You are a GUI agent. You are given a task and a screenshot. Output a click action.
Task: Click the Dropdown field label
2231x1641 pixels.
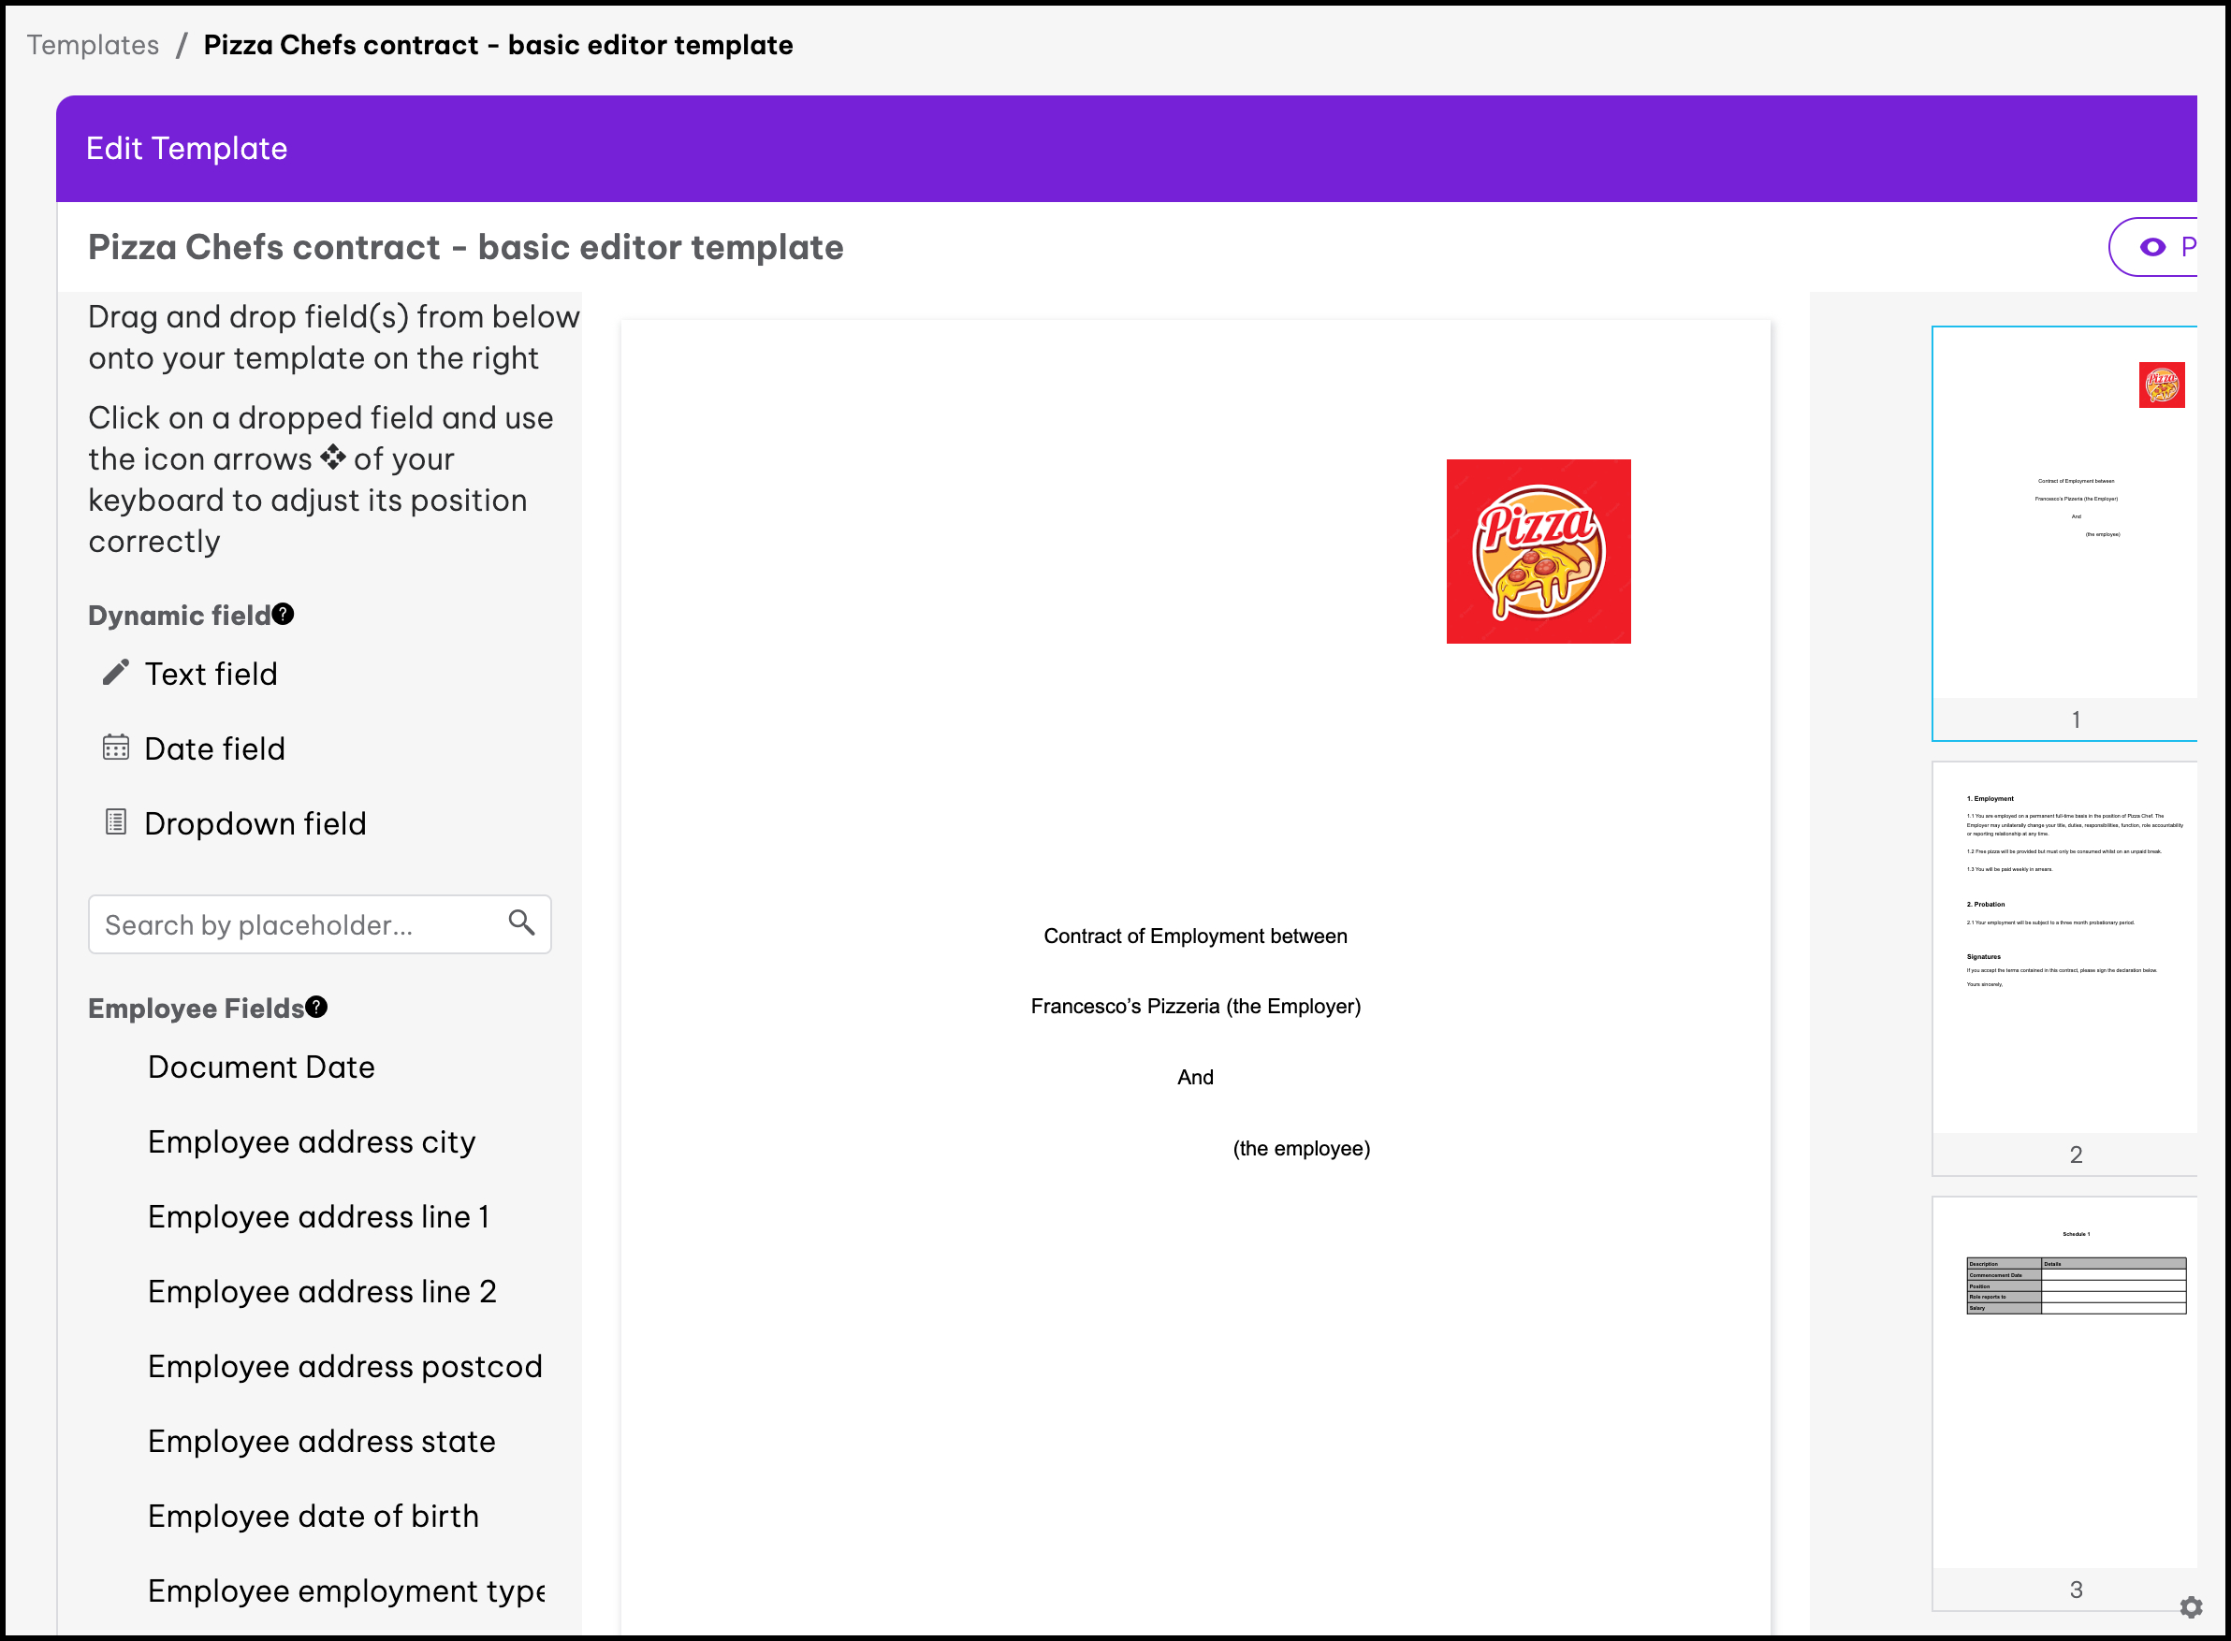tap(255, 823)
